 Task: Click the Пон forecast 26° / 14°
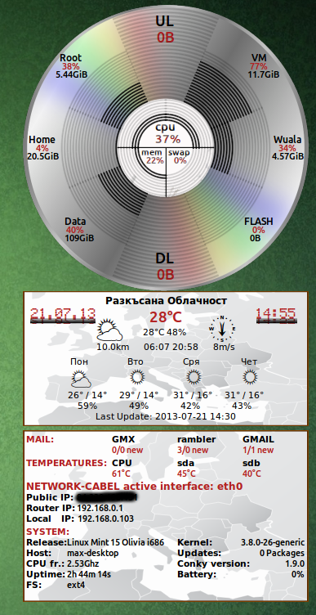pyautogui.click(x=87, y=395)
